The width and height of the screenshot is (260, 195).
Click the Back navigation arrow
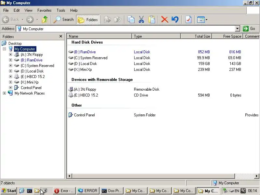[x=6, y=19]
